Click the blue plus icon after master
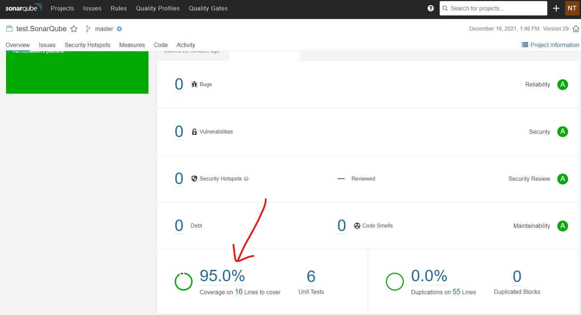Screen dimensions: 581x315 pos(119,29)
